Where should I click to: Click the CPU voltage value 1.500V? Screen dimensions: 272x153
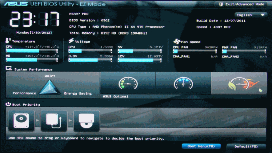tap(107, 47)
